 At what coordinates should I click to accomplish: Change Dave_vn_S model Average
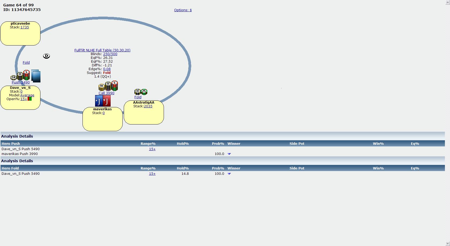click(27, 95)
